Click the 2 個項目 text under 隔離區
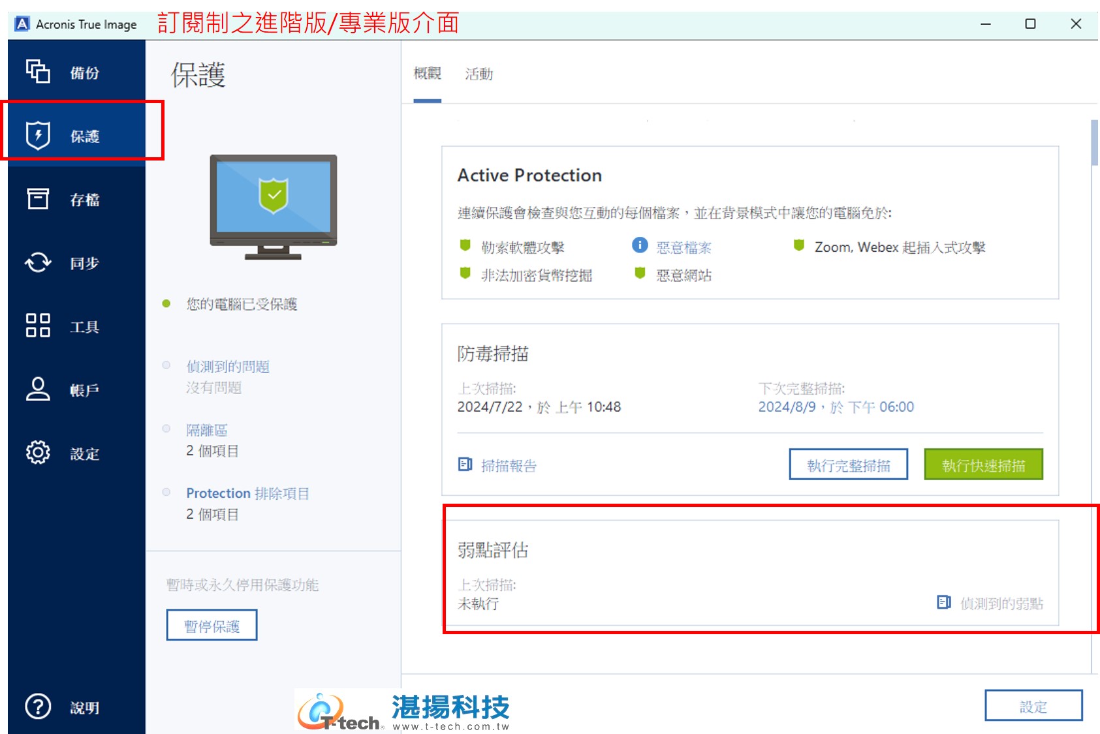The height and width of the screenshot is (734, 1100). pyautogui.click(x=213, y=451)
